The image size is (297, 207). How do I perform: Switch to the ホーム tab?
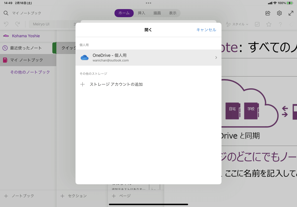124,13
